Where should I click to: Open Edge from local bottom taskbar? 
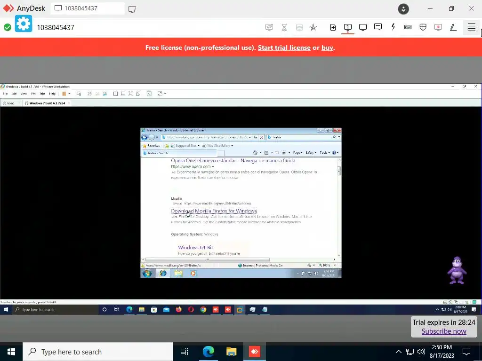coord(209,352)
